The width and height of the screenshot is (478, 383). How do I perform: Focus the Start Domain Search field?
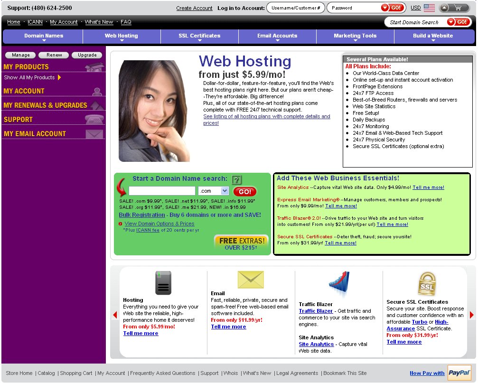point(414,22)
